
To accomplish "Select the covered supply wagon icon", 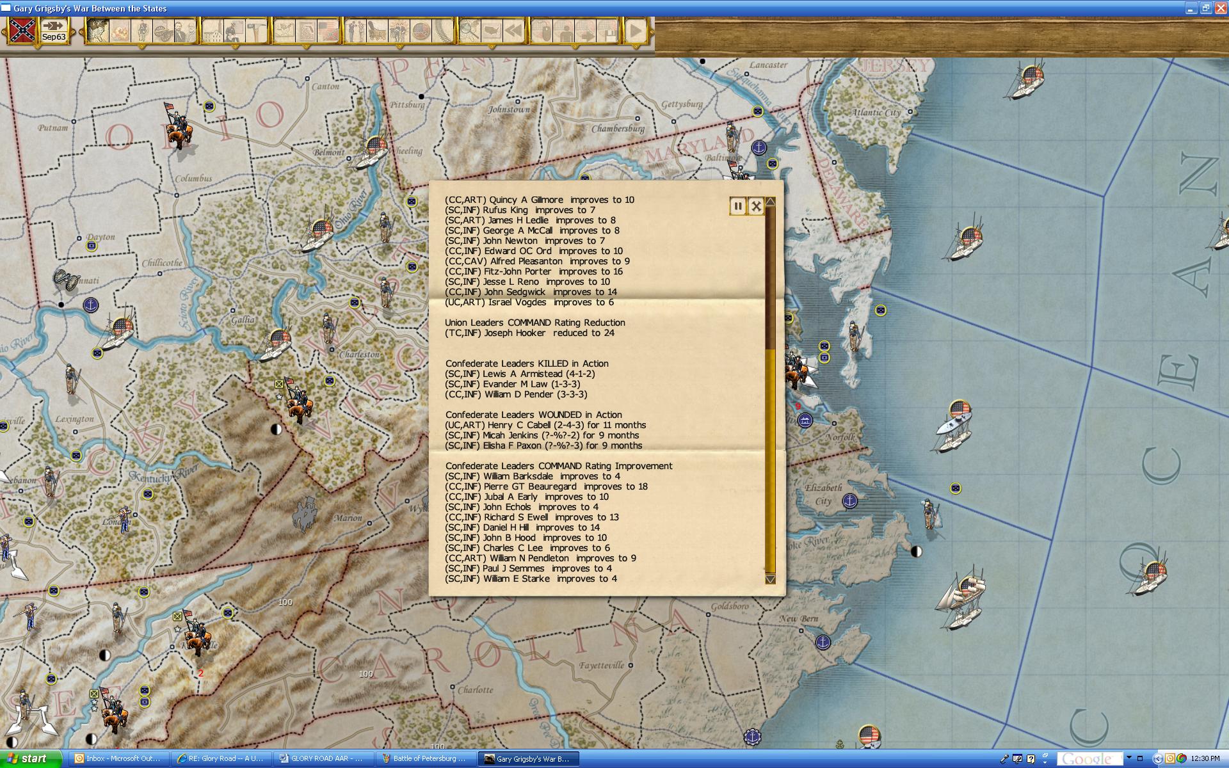I will coord(377,31).
